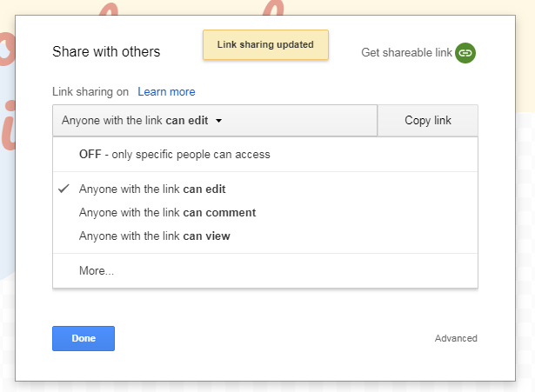This screenshot has width=535, height=392.
Task: Click the blue Done button
Action: coord(84,338)
